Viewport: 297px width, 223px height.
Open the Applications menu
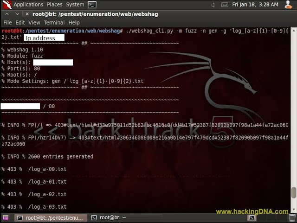[28, 5]
